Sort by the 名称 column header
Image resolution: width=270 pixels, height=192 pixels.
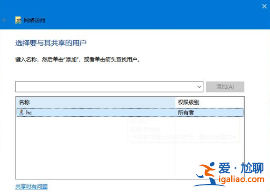coord(96,102)
